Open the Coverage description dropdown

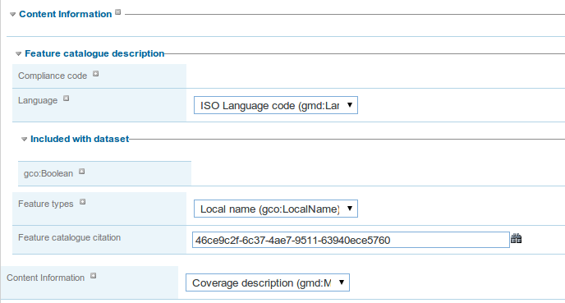click(x=268, y=282)
